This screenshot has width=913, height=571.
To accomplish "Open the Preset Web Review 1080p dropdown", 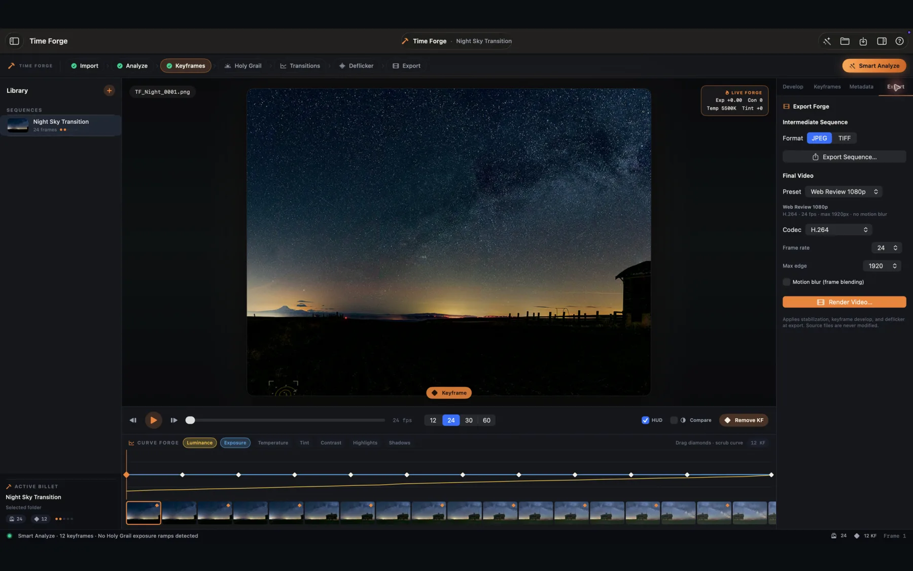I will [844, 192].
